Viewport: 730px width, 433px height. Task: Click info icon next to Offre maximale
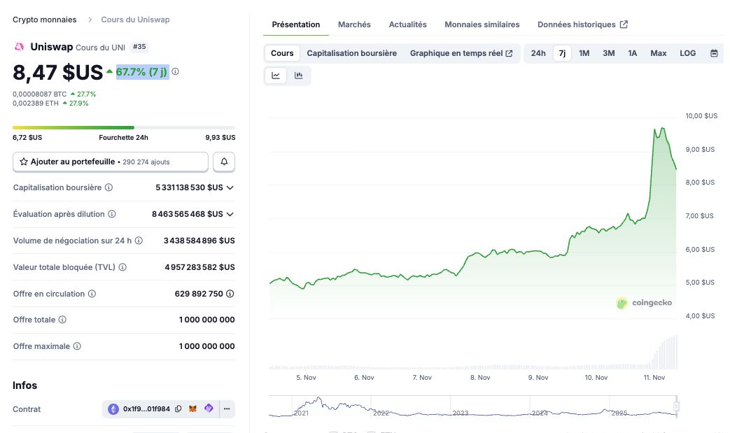(77, 346)
